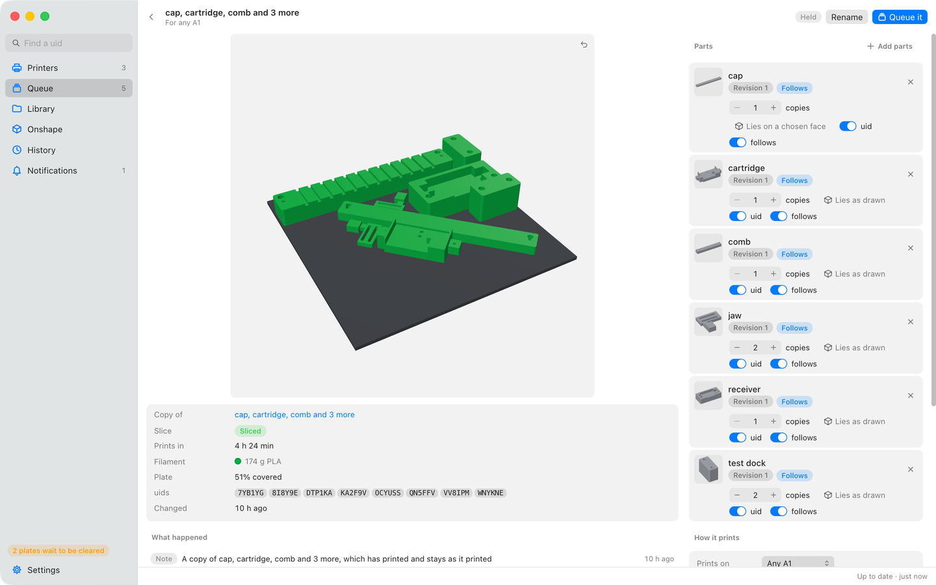Show the History section

69,150
